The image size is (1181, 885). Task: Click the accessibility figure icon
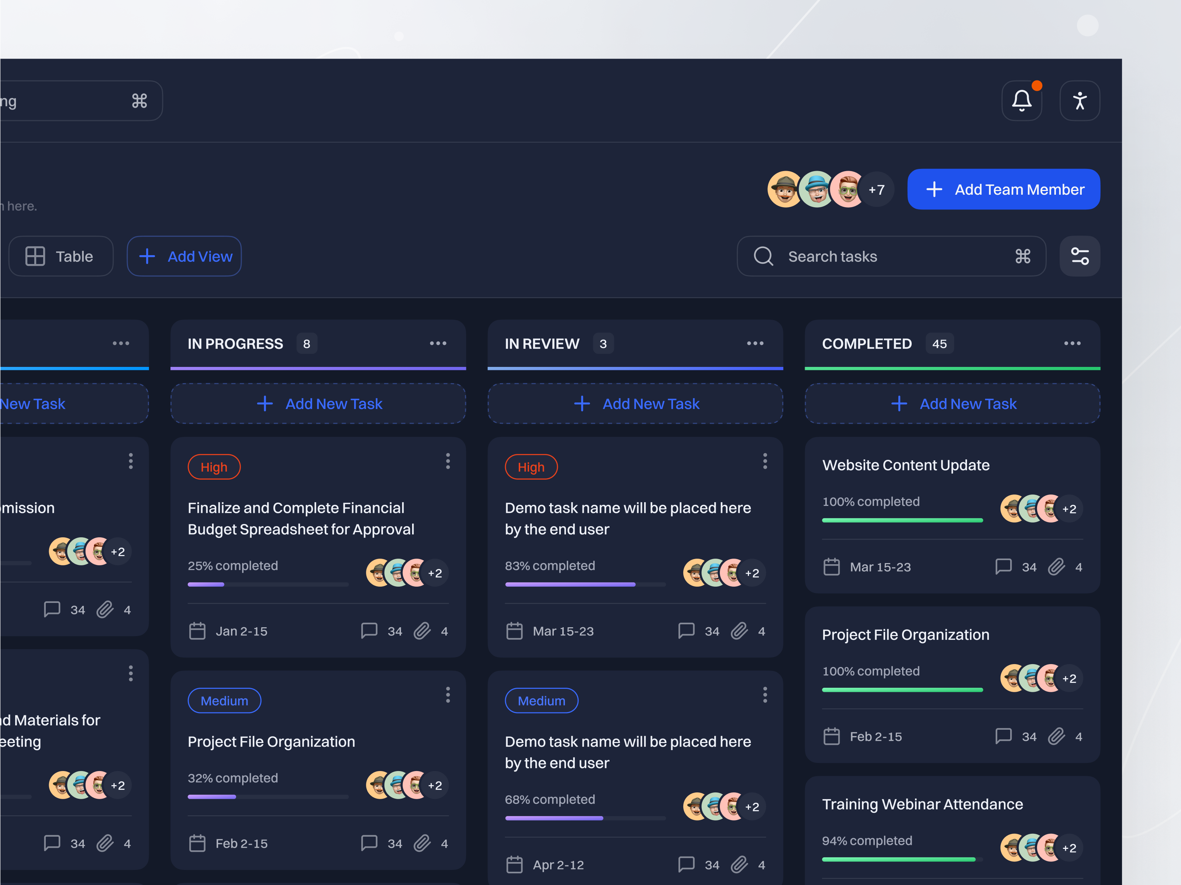1079,101
